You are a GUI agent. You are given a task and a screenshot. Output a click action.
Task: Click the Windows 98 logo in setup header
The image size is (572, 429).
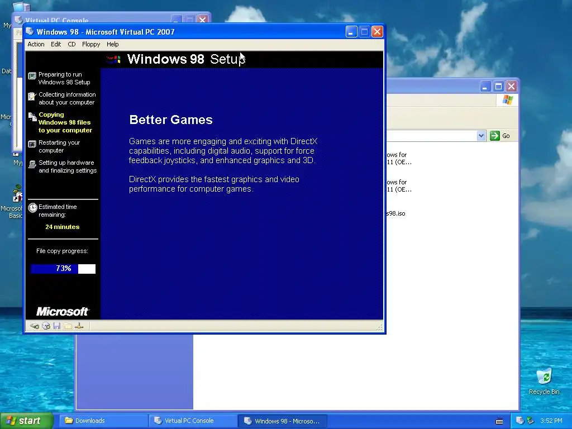tap(113, 59)
